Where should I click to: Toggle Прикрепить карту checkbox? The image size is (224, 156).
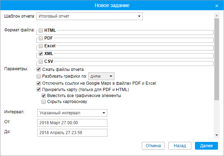[39, 89]
